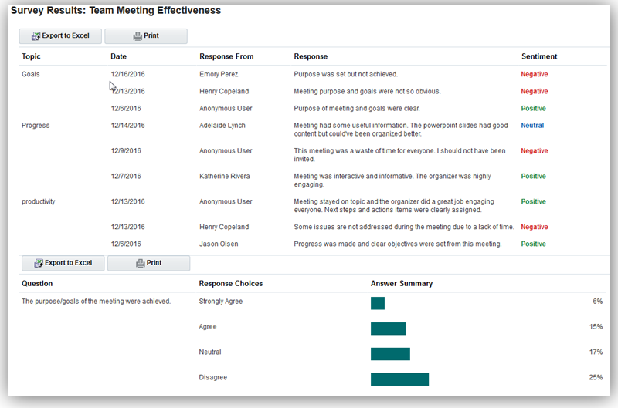The width and height of the screenshot is (618, 408).
Task: Click the Disagree 25% bar
Action: coord(399,379)
